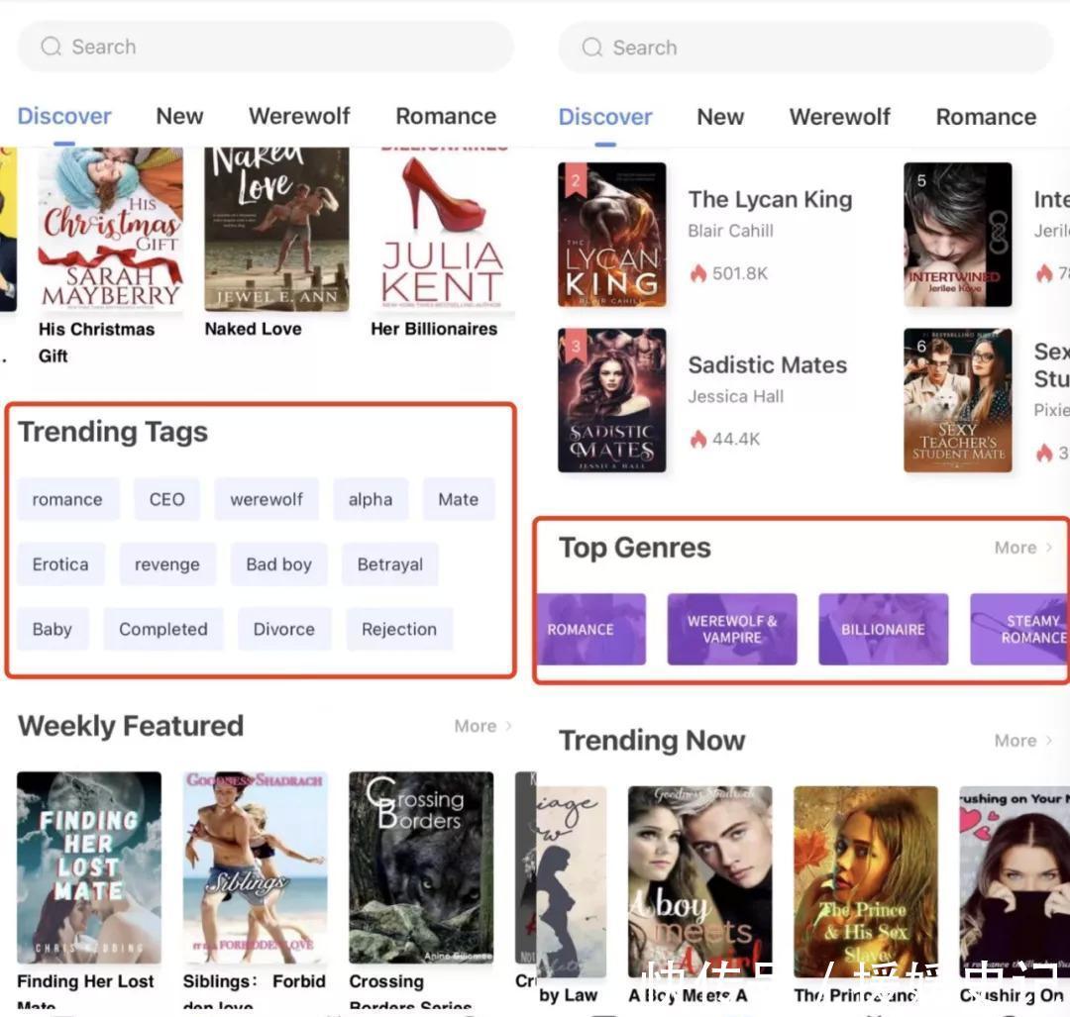Choose the WEREWOLF & VAMPIRE genre tile
Screen dimensions: 1070x1017
tap(732, 629)
